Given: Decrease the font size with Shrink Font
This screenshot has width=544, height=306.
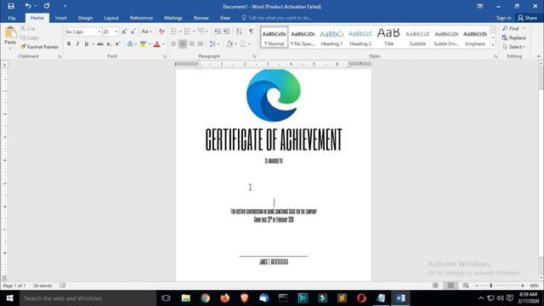Looking at the screenshot, I should click(133, 31).
